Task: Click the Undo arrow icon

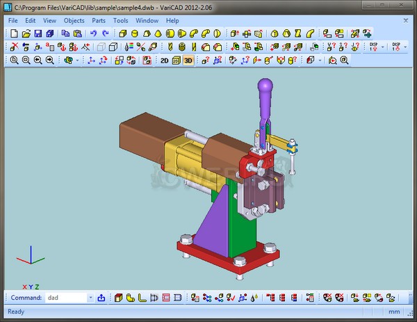Action: (x=94, y=33)
